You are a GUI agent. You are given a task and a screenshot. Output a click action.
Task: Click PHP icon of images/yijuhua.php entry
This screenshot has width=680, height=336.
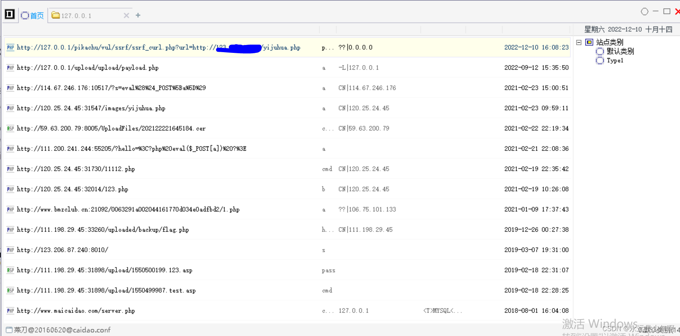11,108
